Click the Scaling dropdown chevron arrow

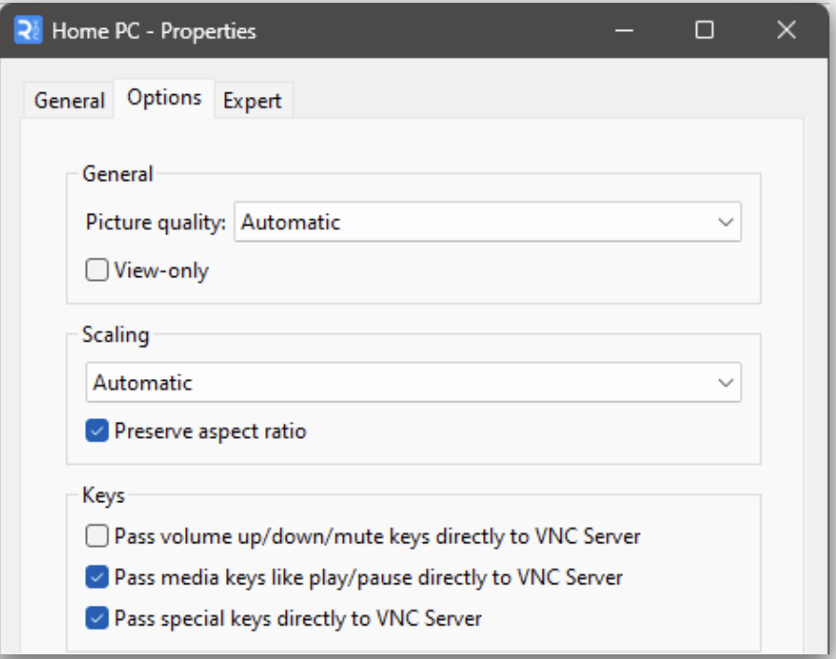pyautogui.click(x=726, y=383)
